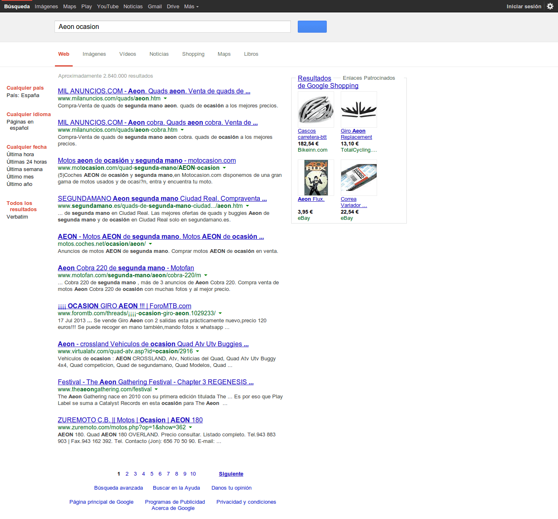558x519 pixels.
Task: Open OCASION GIRO AEON ForoMTB result
Action: pos(124,306)
